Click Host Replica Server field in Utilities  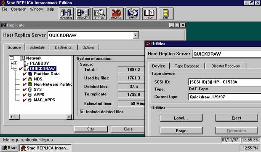click(226, 54)
